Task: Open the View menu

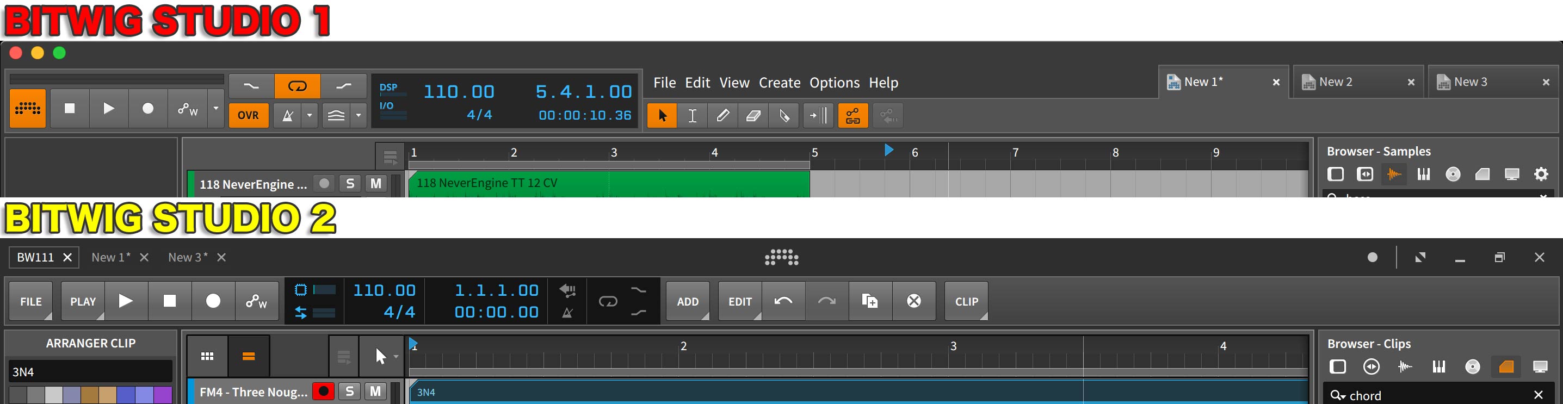Action: pyautogui.click(x=734, y=83)
